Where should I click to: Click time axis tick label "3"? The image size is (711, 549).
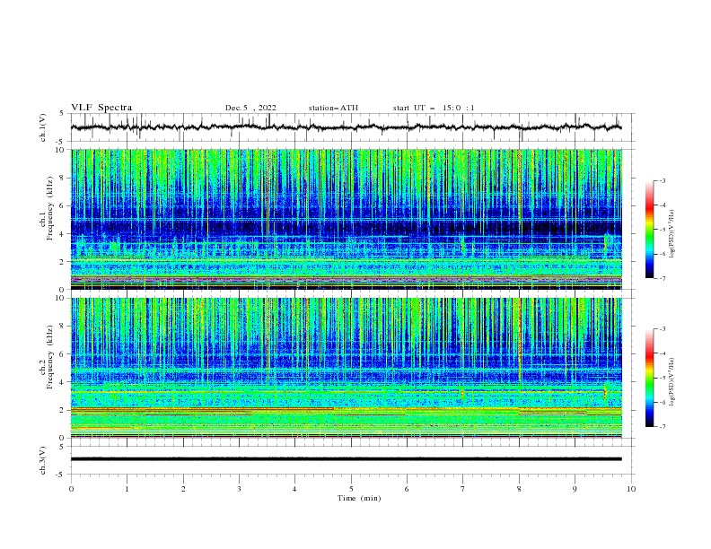[239, 489]
